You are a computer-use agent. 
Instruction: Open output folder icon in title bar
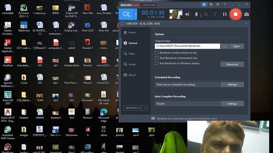tap(211, 4)
